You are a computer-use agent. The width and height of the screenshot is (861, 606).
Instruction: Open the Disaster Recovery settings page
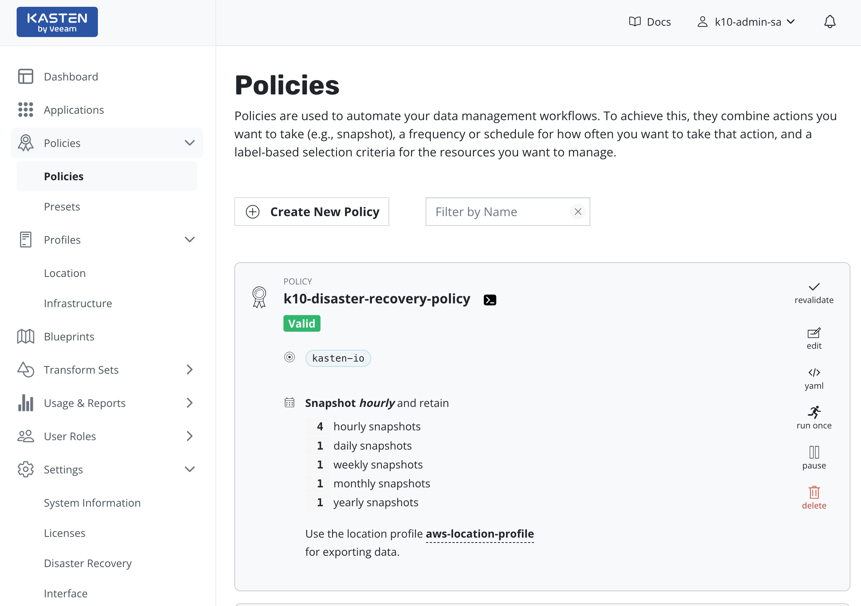[x=88, y=563]
